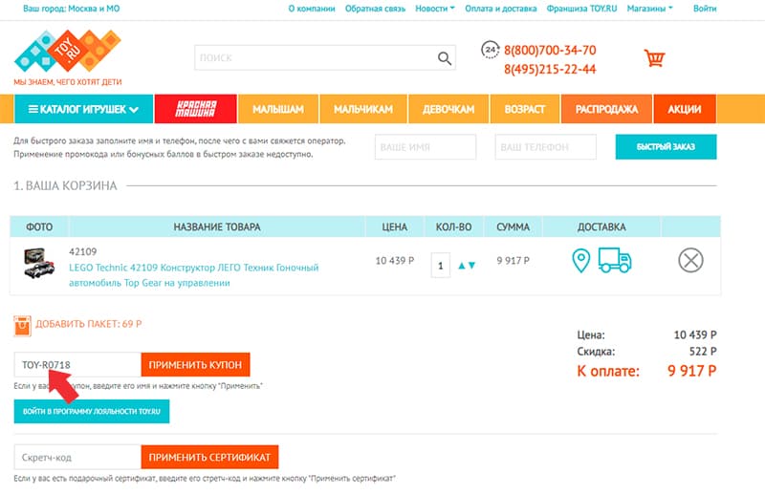The height and width of the screenshot is (495, 765).
Task: Click the search magnifier icon
Action: tap(445, 58)
